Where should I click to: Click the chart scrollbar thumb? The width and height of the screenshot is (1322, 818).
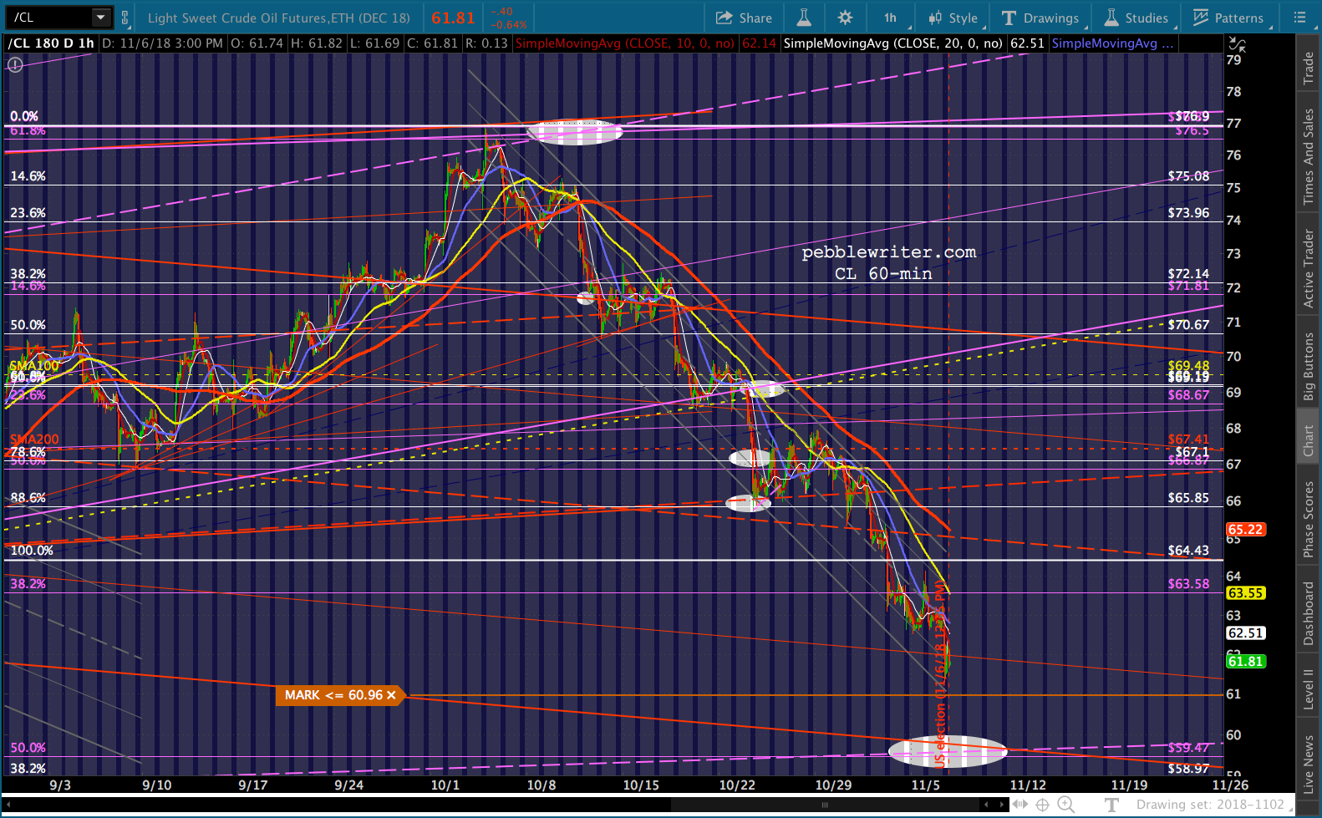pyautogui.click(x=825, y=805)
